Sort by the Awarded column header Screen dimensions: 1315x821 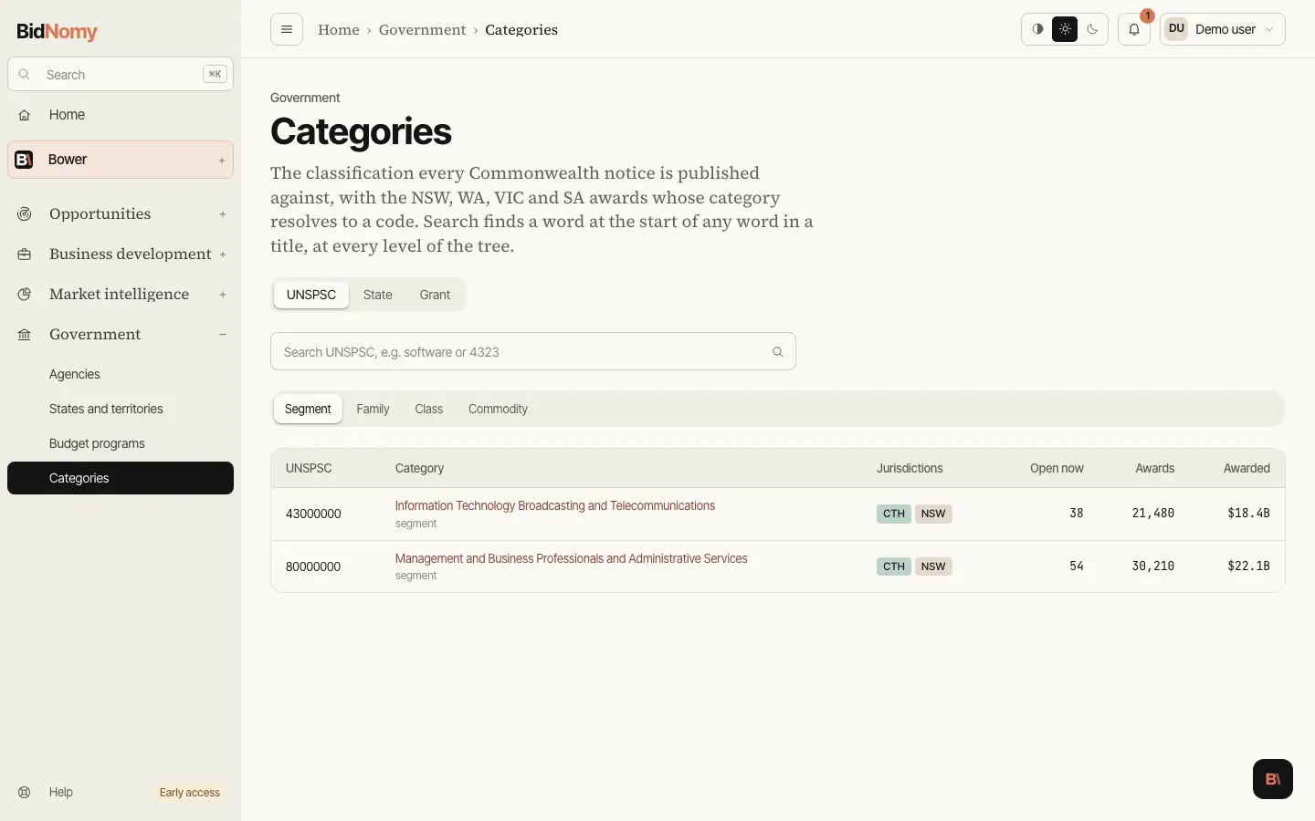click(1247, 468)
